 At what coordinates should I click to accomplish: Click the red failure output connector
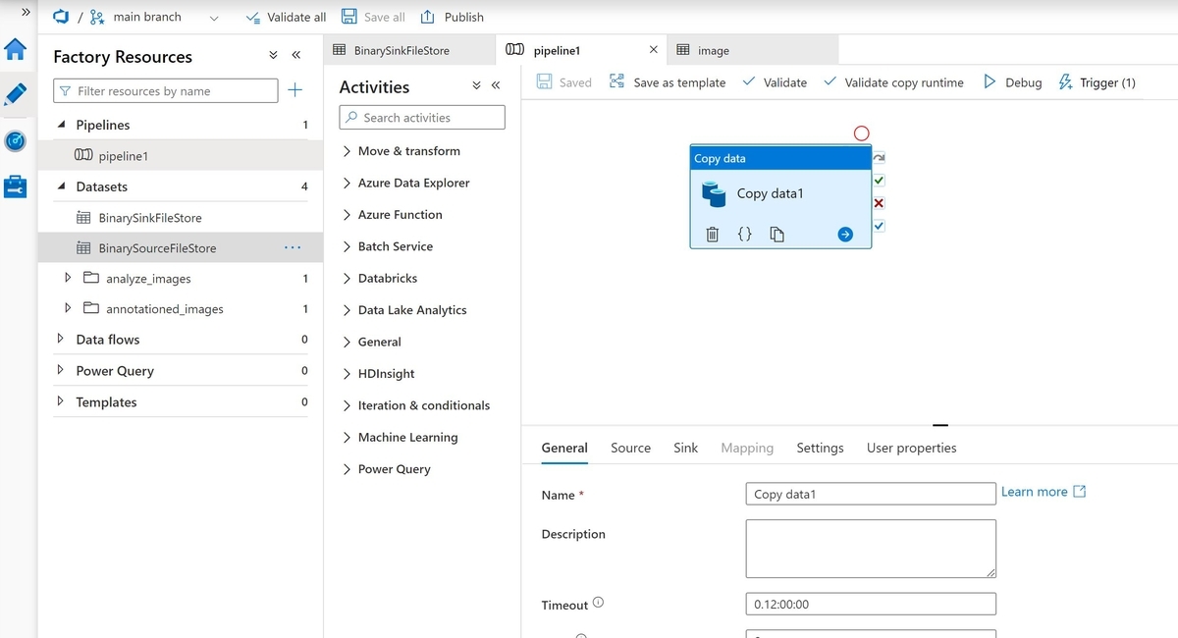879,203
